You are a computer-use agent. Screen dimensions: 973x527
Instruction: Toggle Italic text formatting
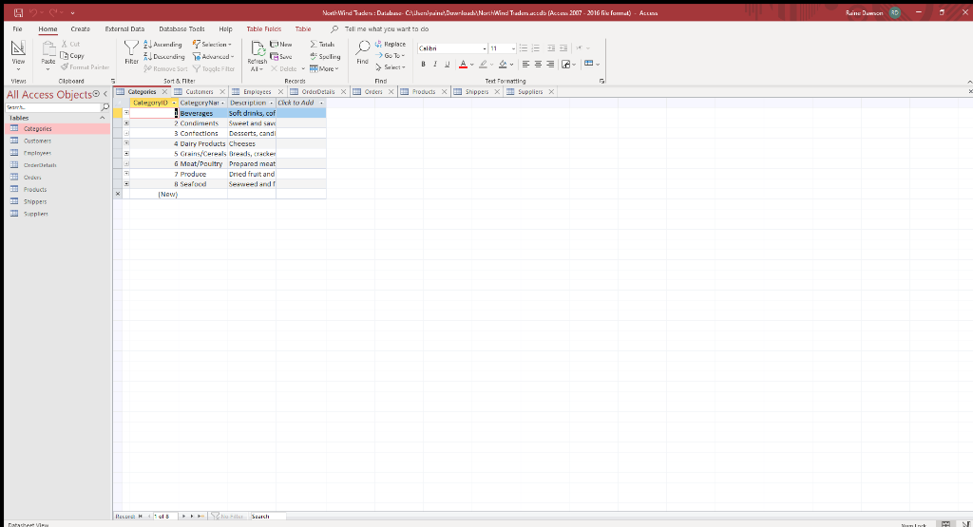click(x=435, y=65)
